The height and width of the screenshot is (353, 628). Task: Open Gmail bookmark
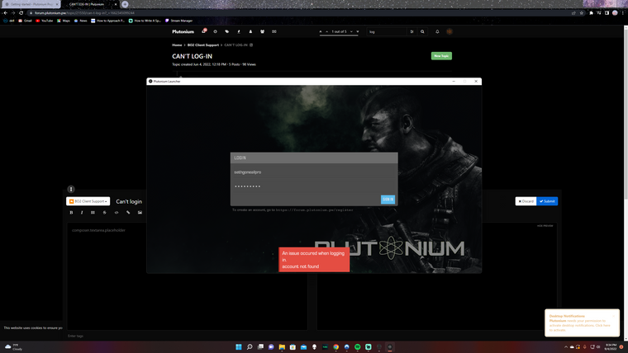(25, 21)
